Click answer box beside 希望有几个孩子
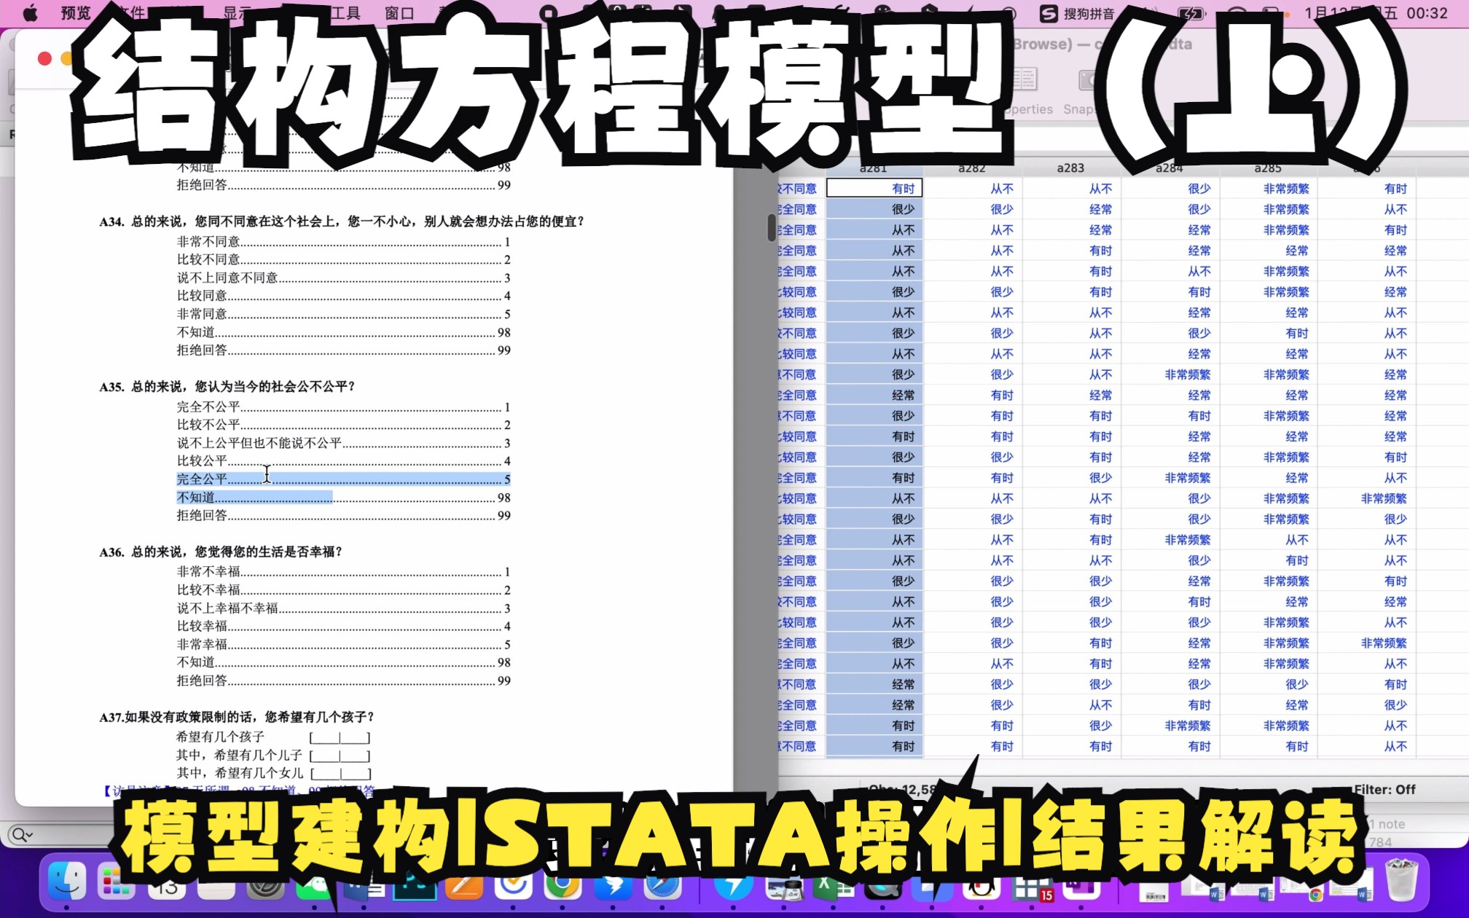Screen dimensions: 1469x918 [x=340, y=738]
